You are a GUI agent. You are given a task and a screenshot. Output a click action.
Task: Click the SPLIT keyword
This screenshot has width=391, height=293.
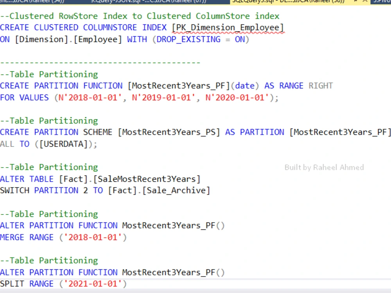pos(12,284)
